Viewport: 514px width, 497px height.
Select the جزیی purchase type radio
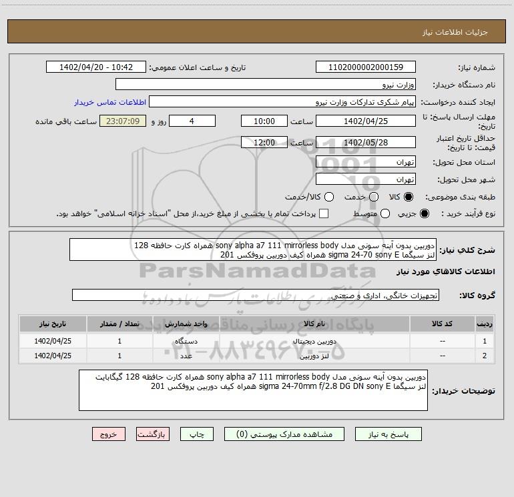click(x=425, y=213)
